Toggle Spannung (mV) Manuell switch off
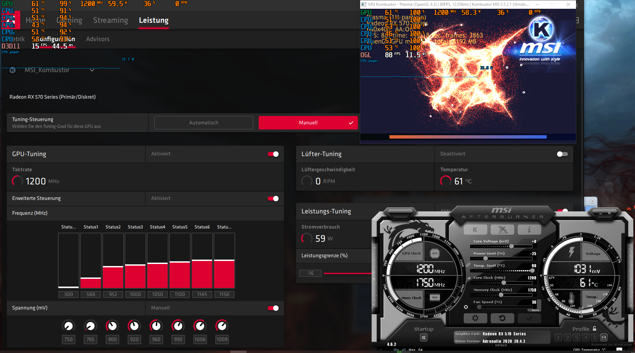 click(273, 308)
